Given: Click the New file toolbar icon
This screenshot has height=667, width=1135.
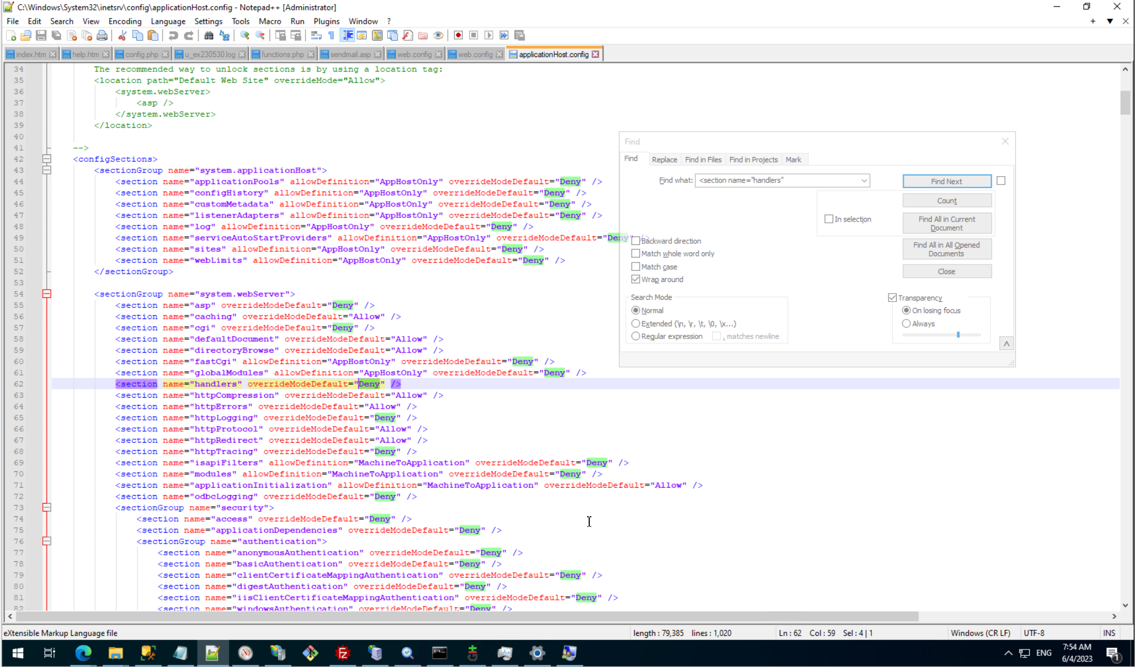Looking at the screenshot, I should tap(11, 35).
